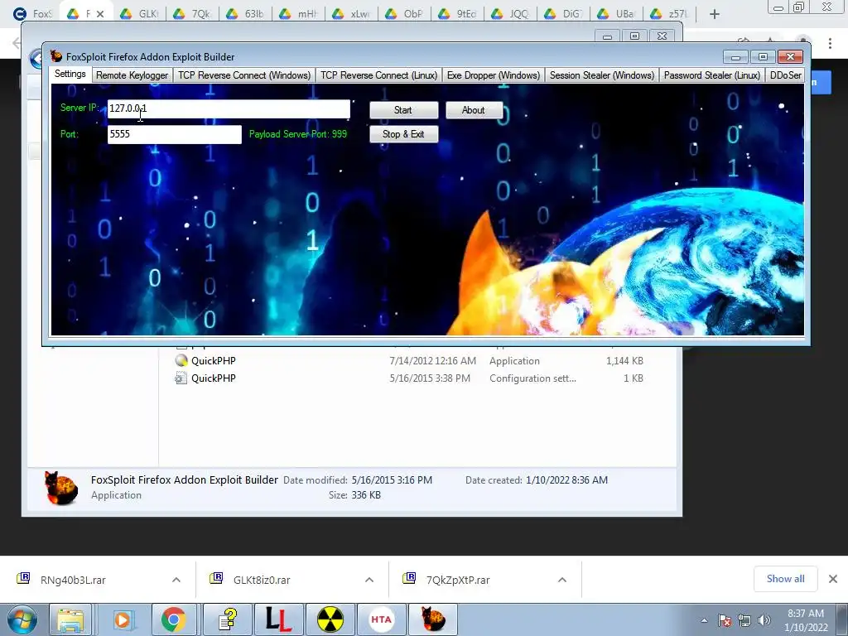Click Show all downloads
The width and height of the screenshot is (848, 636).
click(x=785, y=579)
